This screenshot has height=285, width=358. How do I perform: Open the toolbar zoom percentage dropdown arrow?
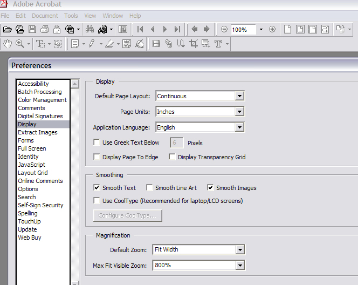tap(261, 29)
